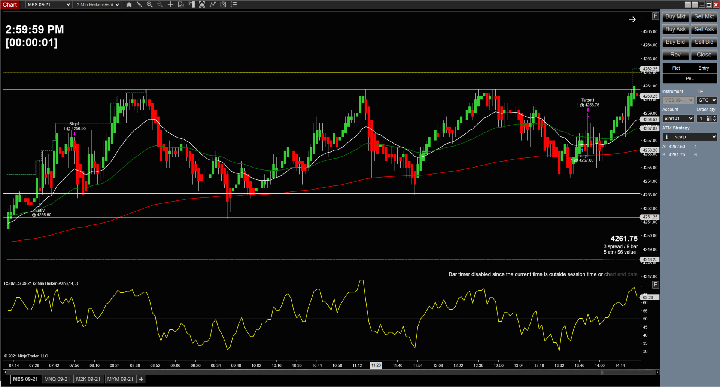The width and height of the screenshot is (720, 387).
Task: Increase order quantity with the up arrow
Action: pos(715,117)
